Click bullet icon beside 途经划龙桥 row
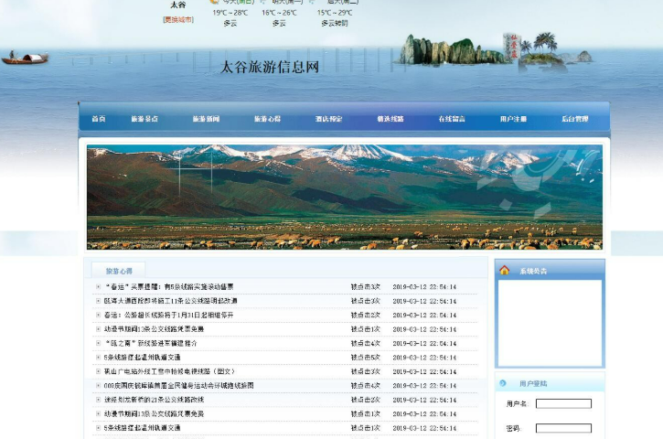663x439 pixels. pyautogui.click(x=98, y=400)
